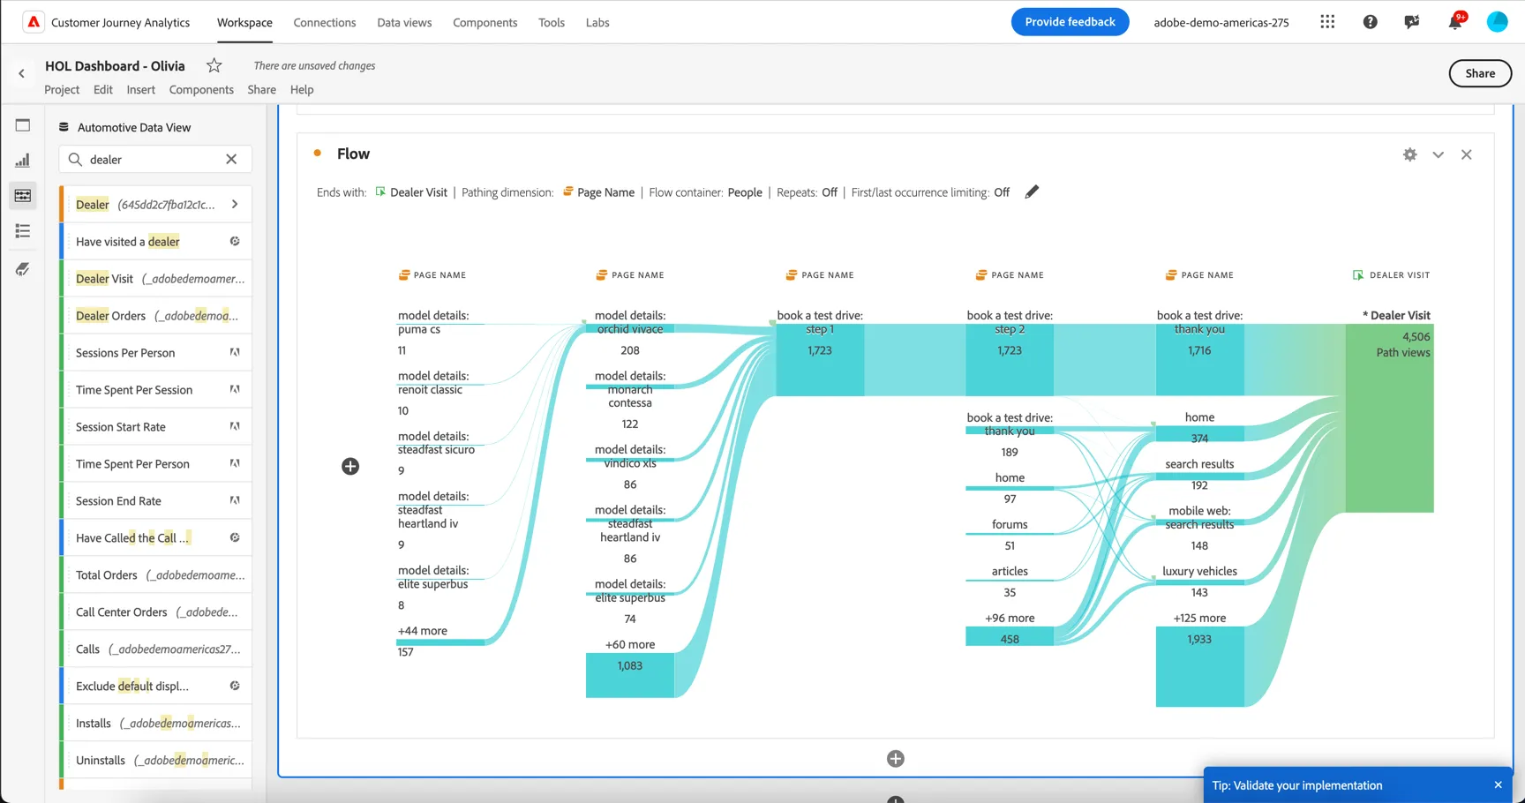Remove the Flow visualization

(x=1467, y=154)
